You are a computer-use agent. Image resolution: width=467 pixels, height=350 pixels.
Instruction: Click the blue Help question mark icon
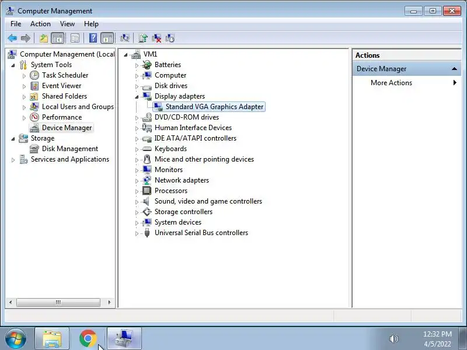(x=93, y=38)
